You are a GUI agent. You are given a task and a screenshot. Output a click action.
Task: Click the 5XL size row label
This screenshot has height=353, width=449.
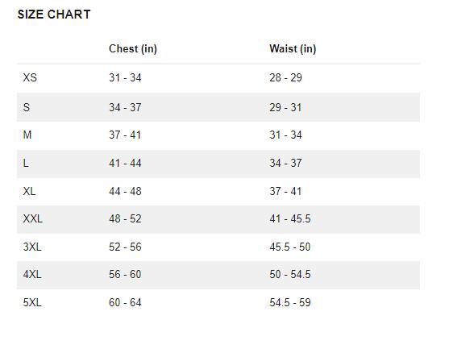pyautogui.click(x=32, y=302)
